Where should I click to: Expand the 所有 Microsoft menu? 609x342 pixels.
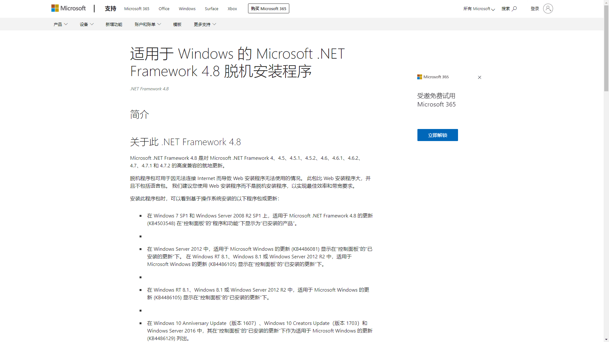pos(479,9)
